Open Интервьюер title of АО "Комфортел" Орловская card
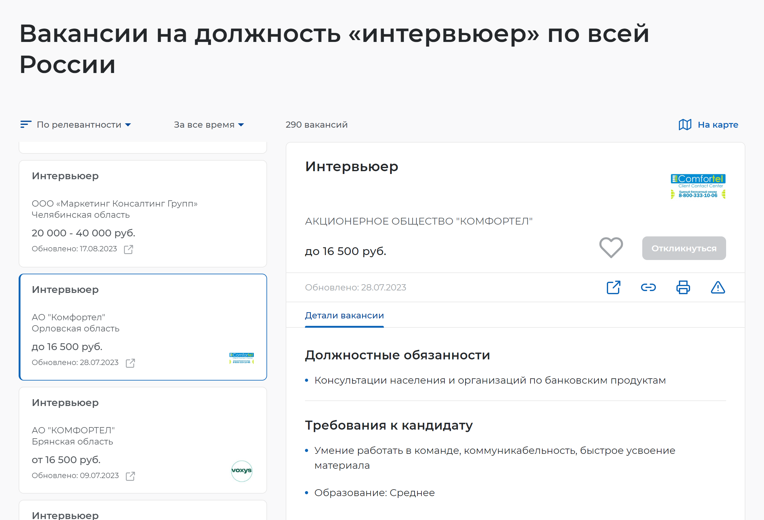764x520 pixels. point(65,290)
